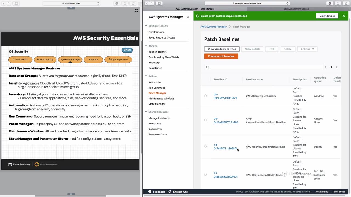Open Parameter Store in the navigation panel
The height and width of the screenshot is (197, 351).
click(x=158, y=134)
